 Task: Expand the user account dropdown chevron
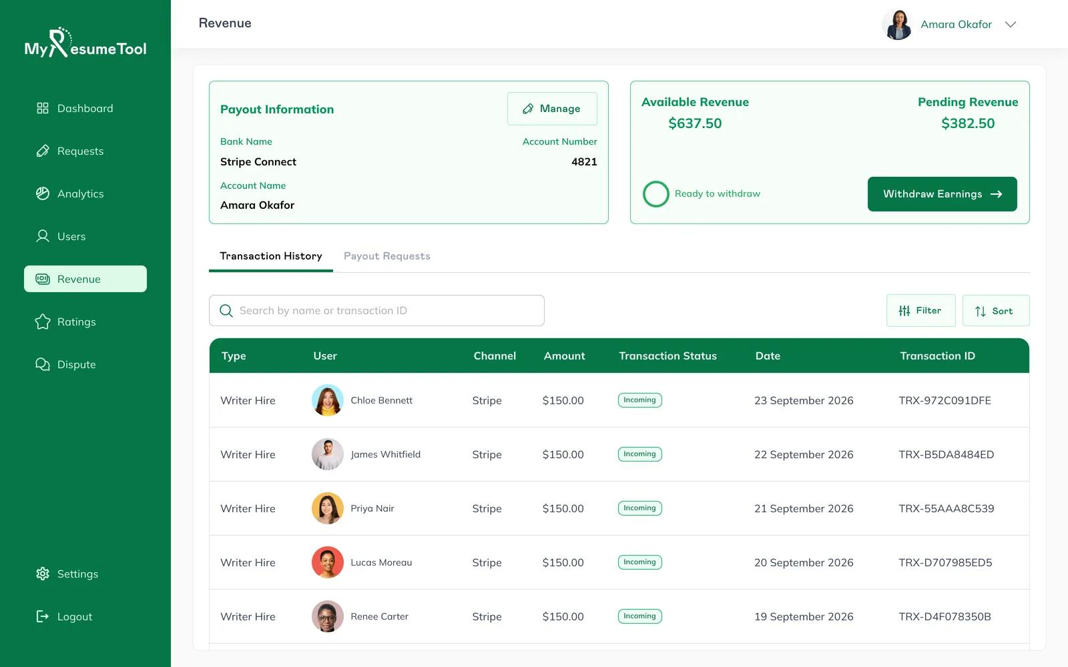click(1011, 25)
